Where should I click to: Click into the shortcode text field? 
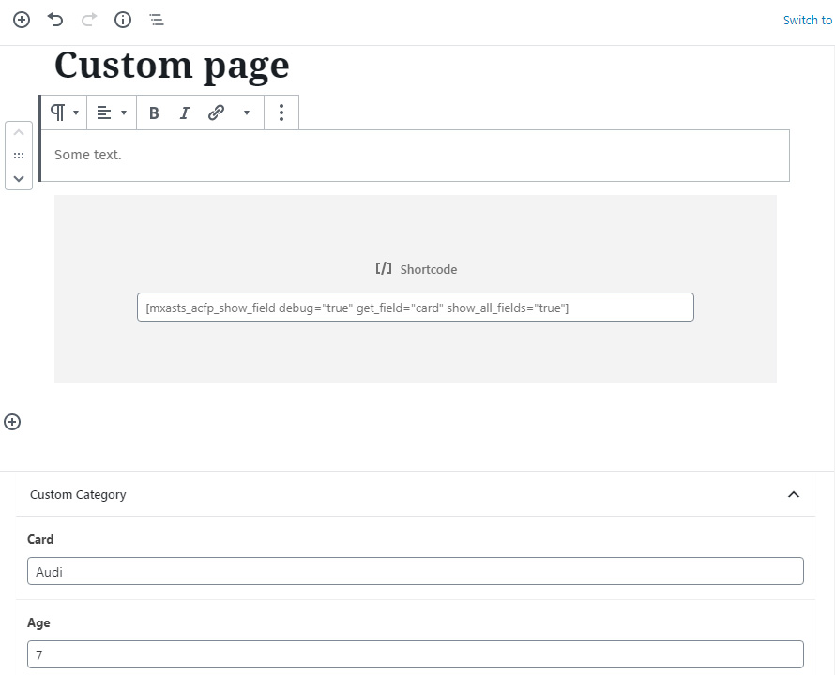[416, 307]
